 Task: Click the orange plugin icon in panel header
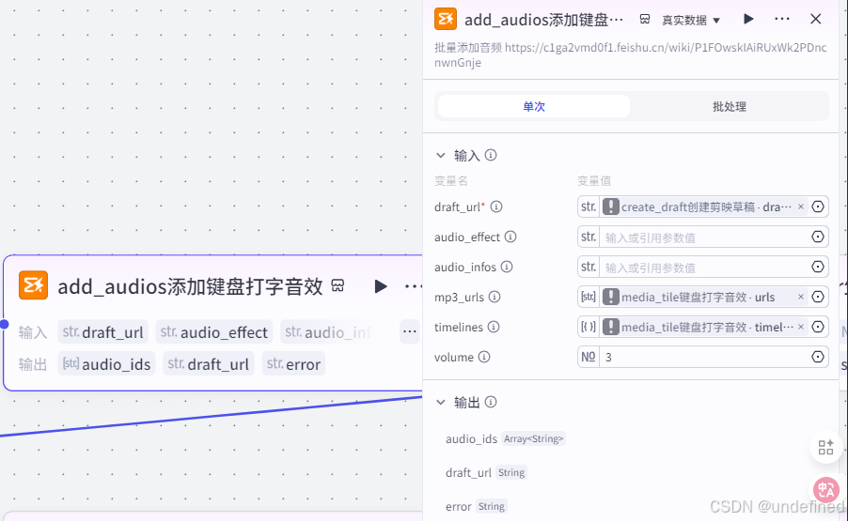tap(446, 19)
